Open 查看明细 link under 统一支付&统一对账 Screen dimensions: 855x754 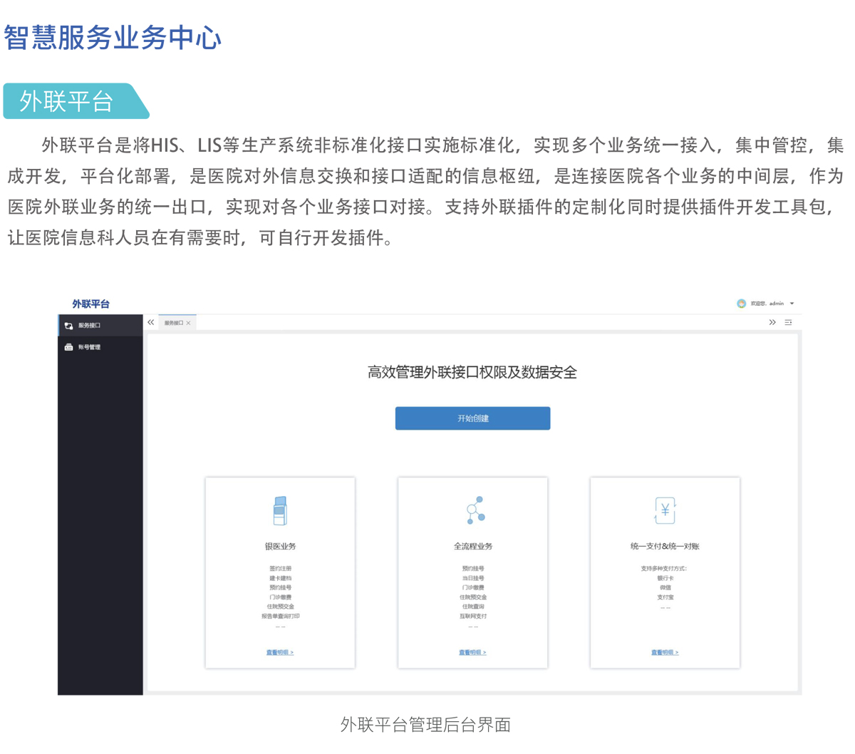(x=665, y=652)
